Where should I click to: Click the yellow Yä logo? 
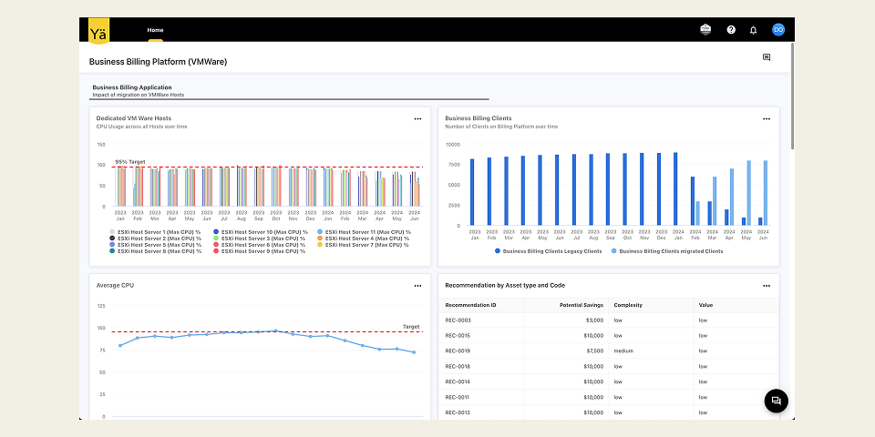pyautogui.click(x=98, y=30)
